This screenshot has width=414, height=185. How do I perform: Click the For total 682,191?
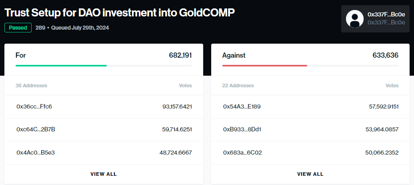tap(180, 55)
